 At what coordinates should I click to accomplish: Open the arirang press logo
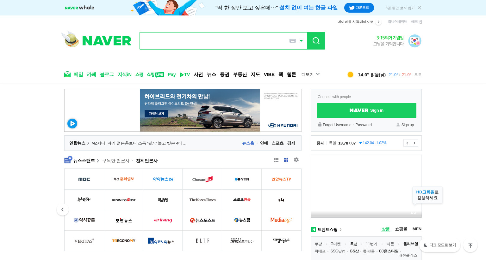tap(163, 220)
